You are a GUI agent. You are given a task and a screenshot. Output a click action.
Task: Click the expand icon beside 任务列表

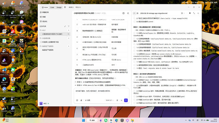click(x=65, y=26)
